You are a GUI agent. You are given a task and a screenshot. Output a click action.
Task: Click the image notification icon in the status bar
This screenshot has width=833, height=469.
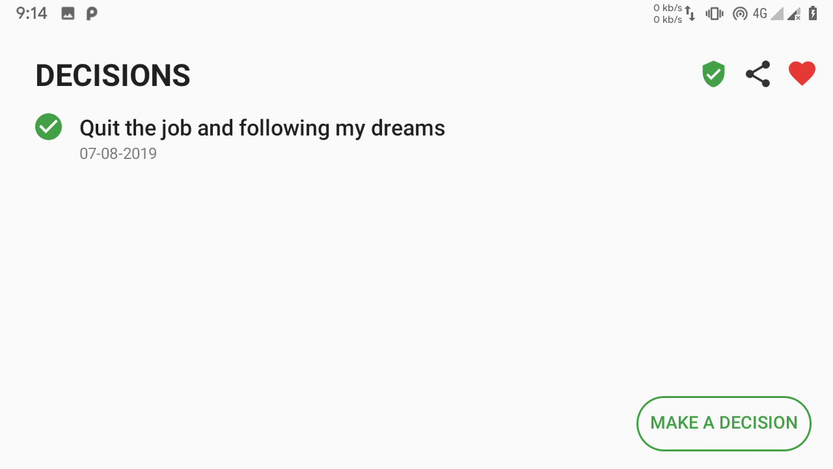68,14
